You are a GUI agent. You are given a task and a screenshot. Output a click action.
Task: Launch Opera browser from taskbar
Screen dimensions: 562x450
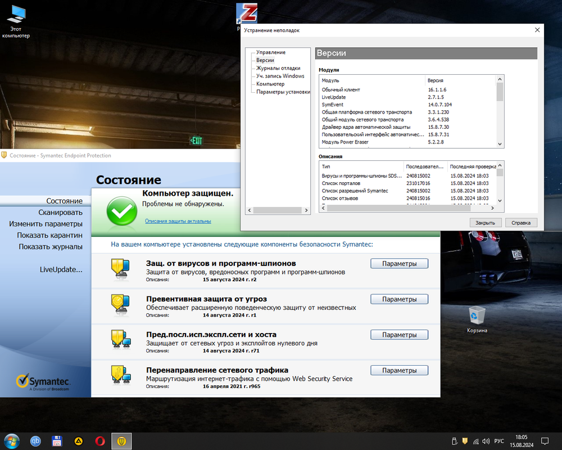click(100, 441)
